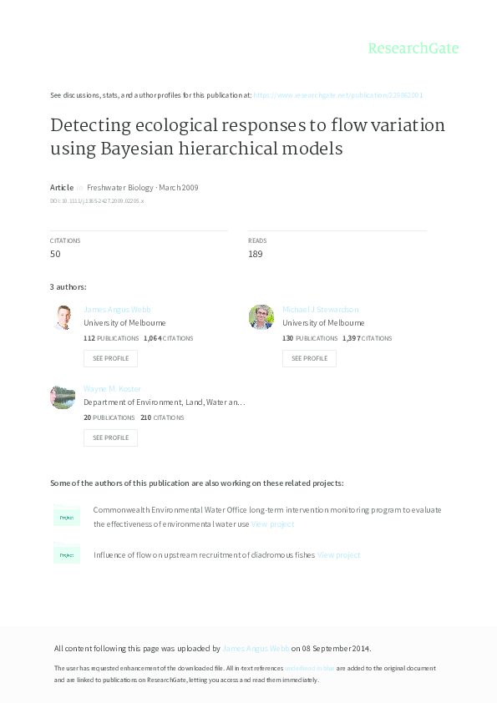Open View project for environmental water use
The height and width of the screenshot is (703, 497).
click(x=271, y=523)
